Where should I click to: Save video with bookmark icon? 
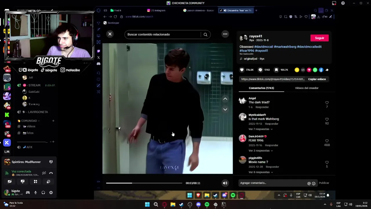click(x=276, y=70)
